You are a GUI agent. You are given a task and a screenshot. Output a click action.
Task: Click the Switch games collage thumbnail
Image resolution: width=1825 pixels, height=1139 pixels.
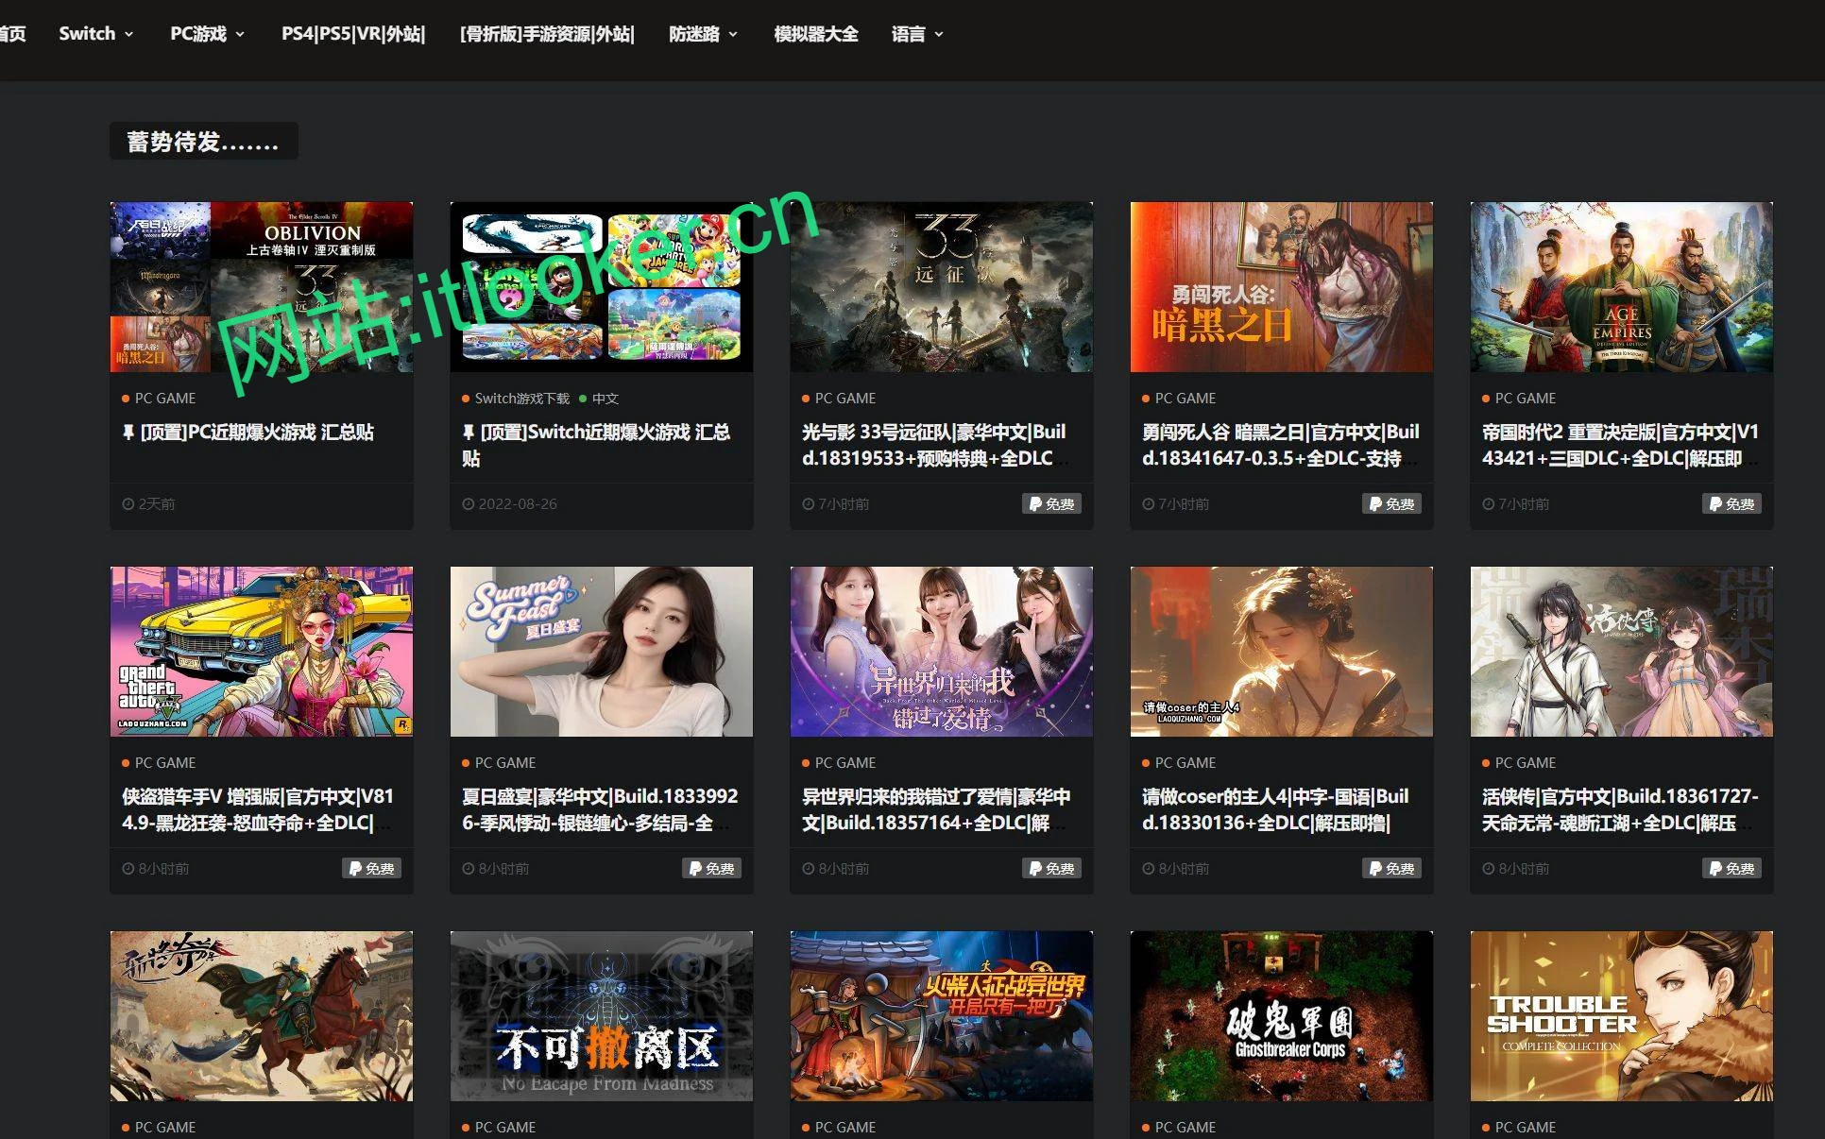[602, 286]
